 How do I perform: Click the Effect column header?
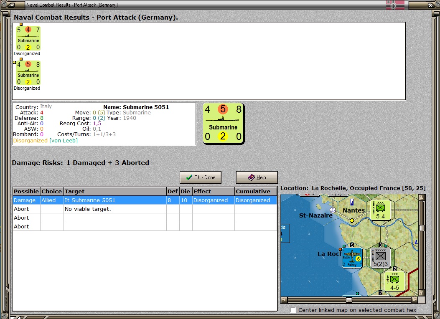[x=214, y=192]
